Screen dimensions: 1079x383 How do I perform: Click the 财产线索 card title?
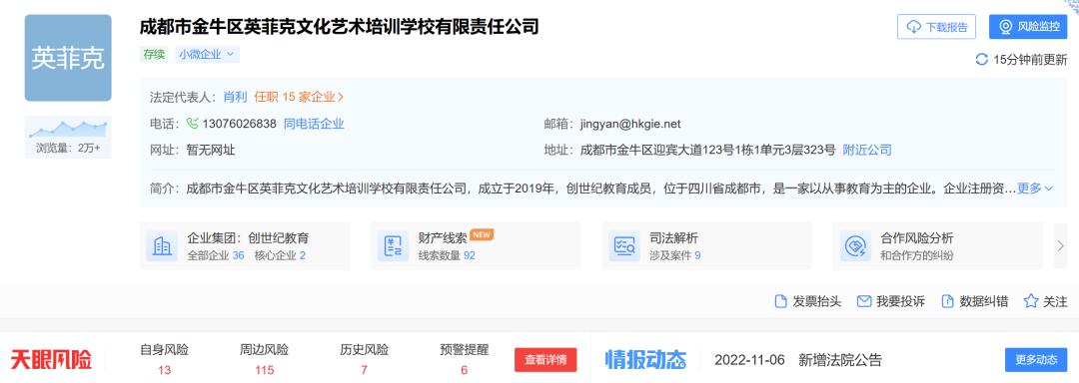coord(443,238)
